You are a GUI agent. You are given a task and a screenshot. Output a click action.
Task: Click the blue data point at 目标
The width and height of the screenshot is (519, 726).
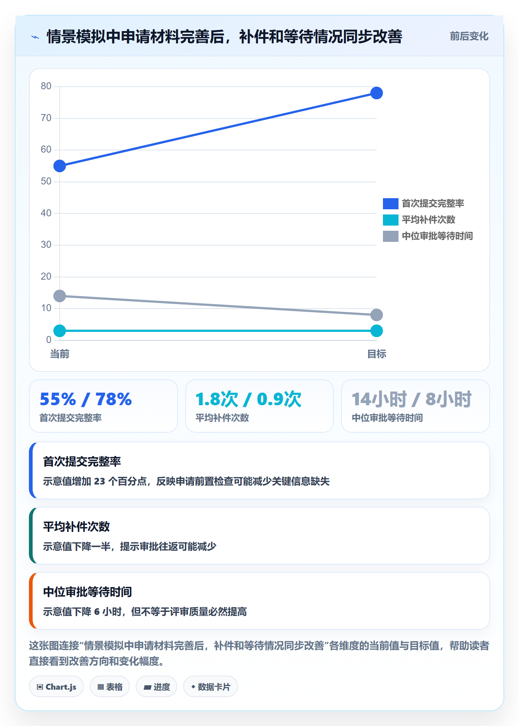tap(377, 93)
